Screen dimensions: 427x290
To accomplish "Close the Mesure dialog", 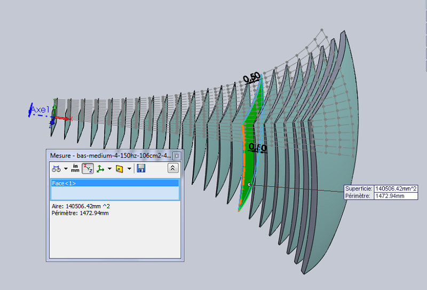I will (x=177, y=156).
